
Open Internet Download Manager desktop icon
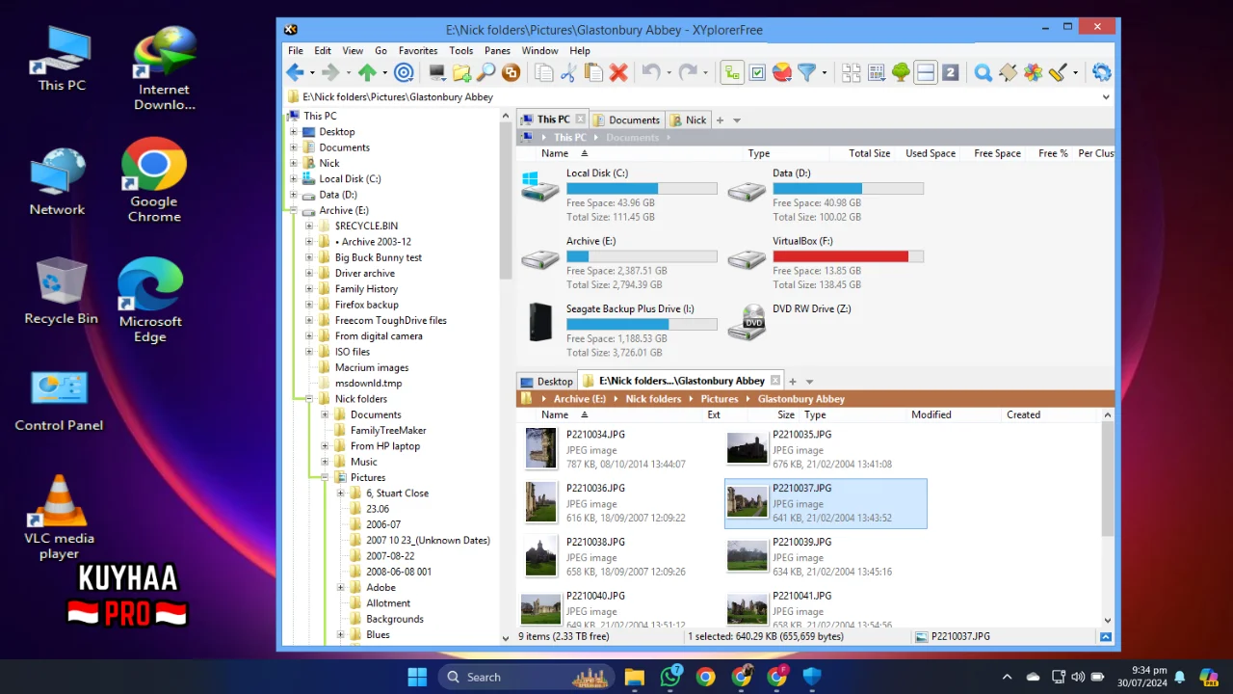pos(164,67)
